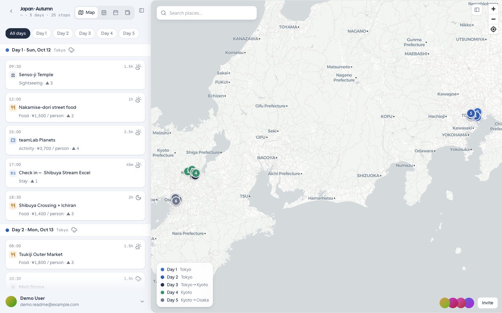Click the demo.readme@example.com email text
The width and height of the screenshot is (502, 313).
pos(50,305)
